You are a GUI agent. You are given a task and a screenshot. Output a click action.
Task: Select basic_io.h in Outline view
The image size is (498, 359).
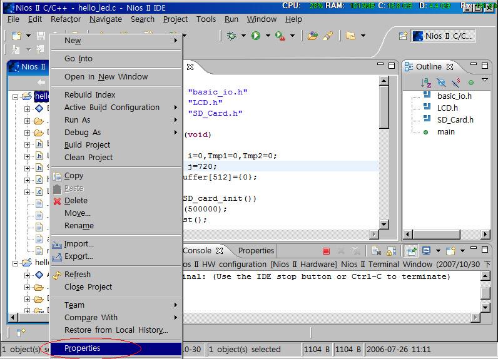[454, 96]
